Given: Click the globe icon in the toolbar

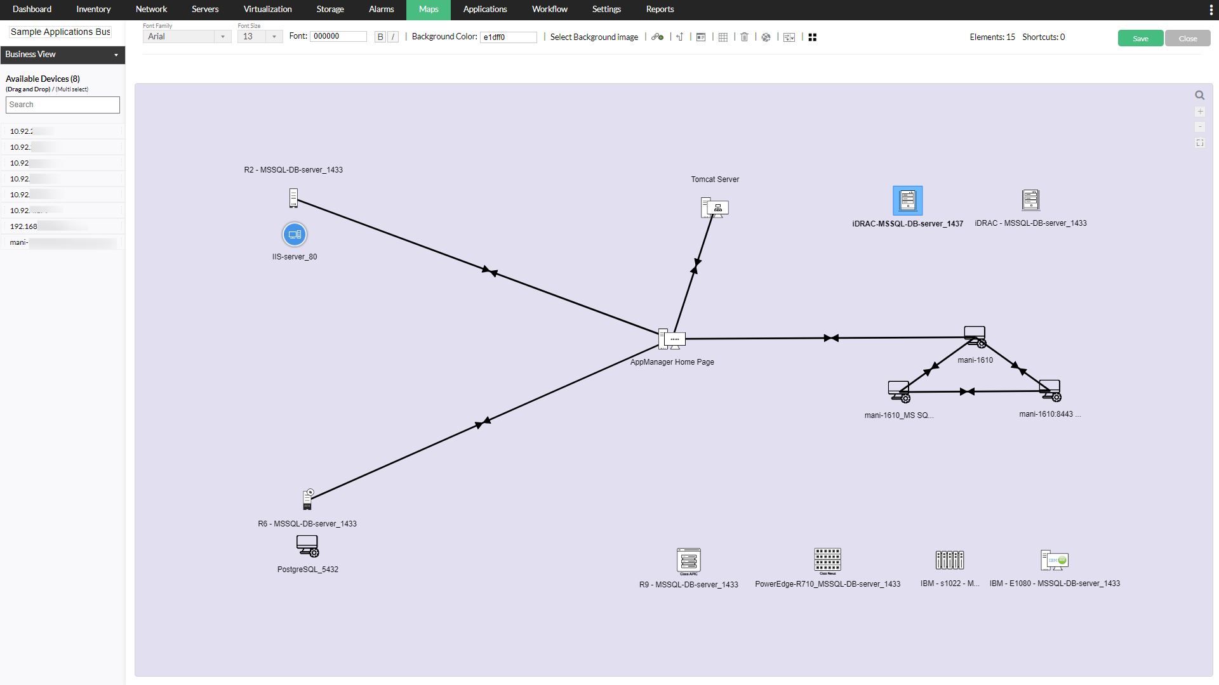Looking at the screenshot, I should [766, 37].
